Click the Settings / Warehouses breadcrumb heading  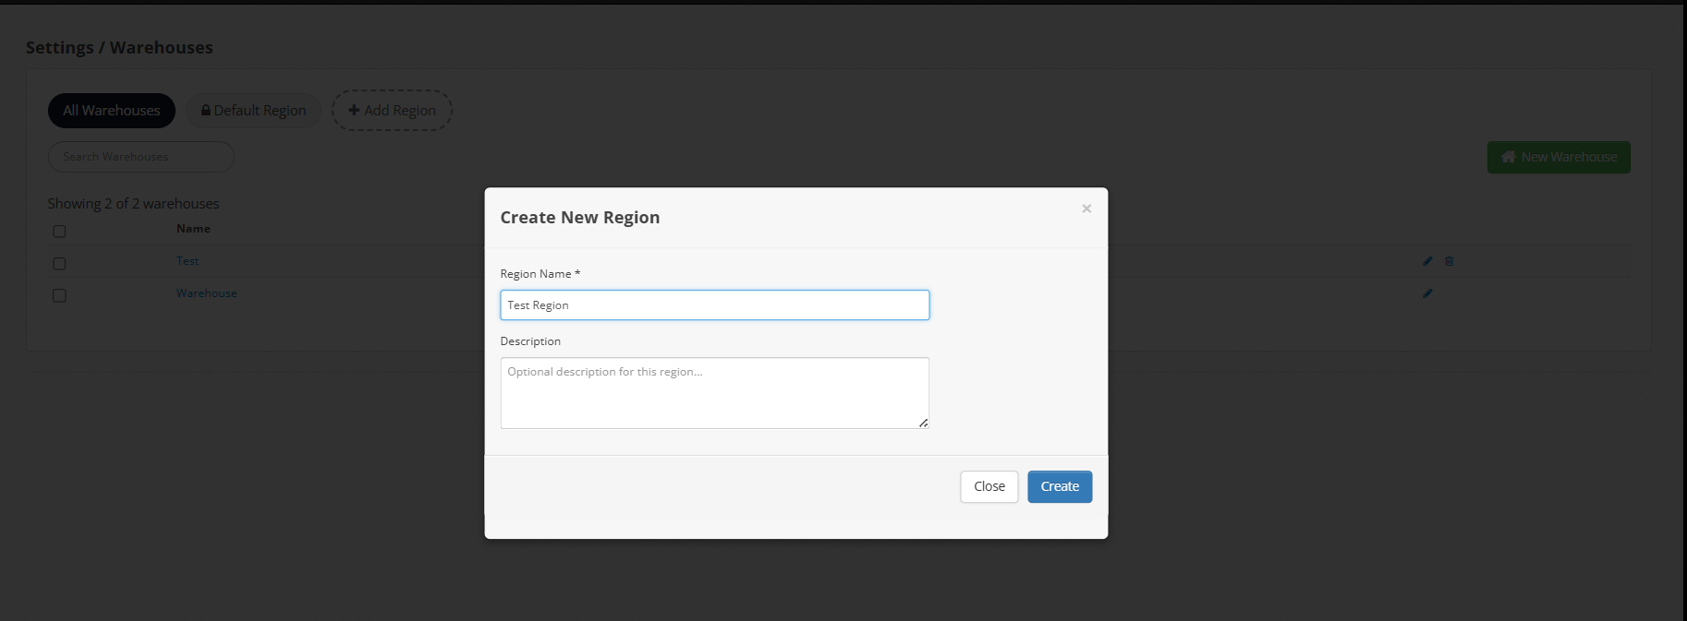coord(119,48)
